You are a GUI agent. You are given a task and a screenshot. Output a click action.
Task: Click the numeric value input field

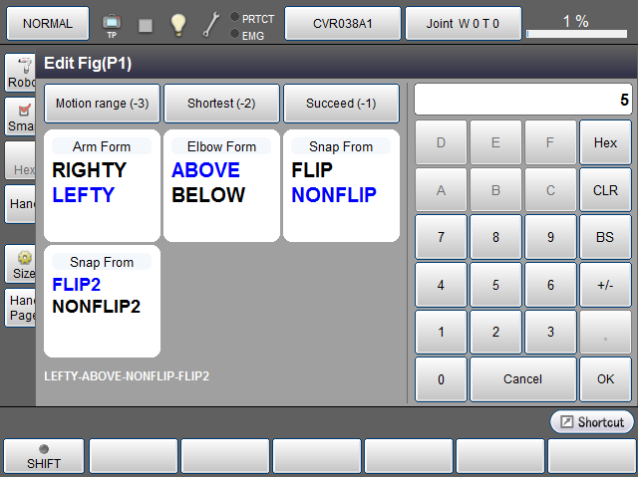click(522, 100)
